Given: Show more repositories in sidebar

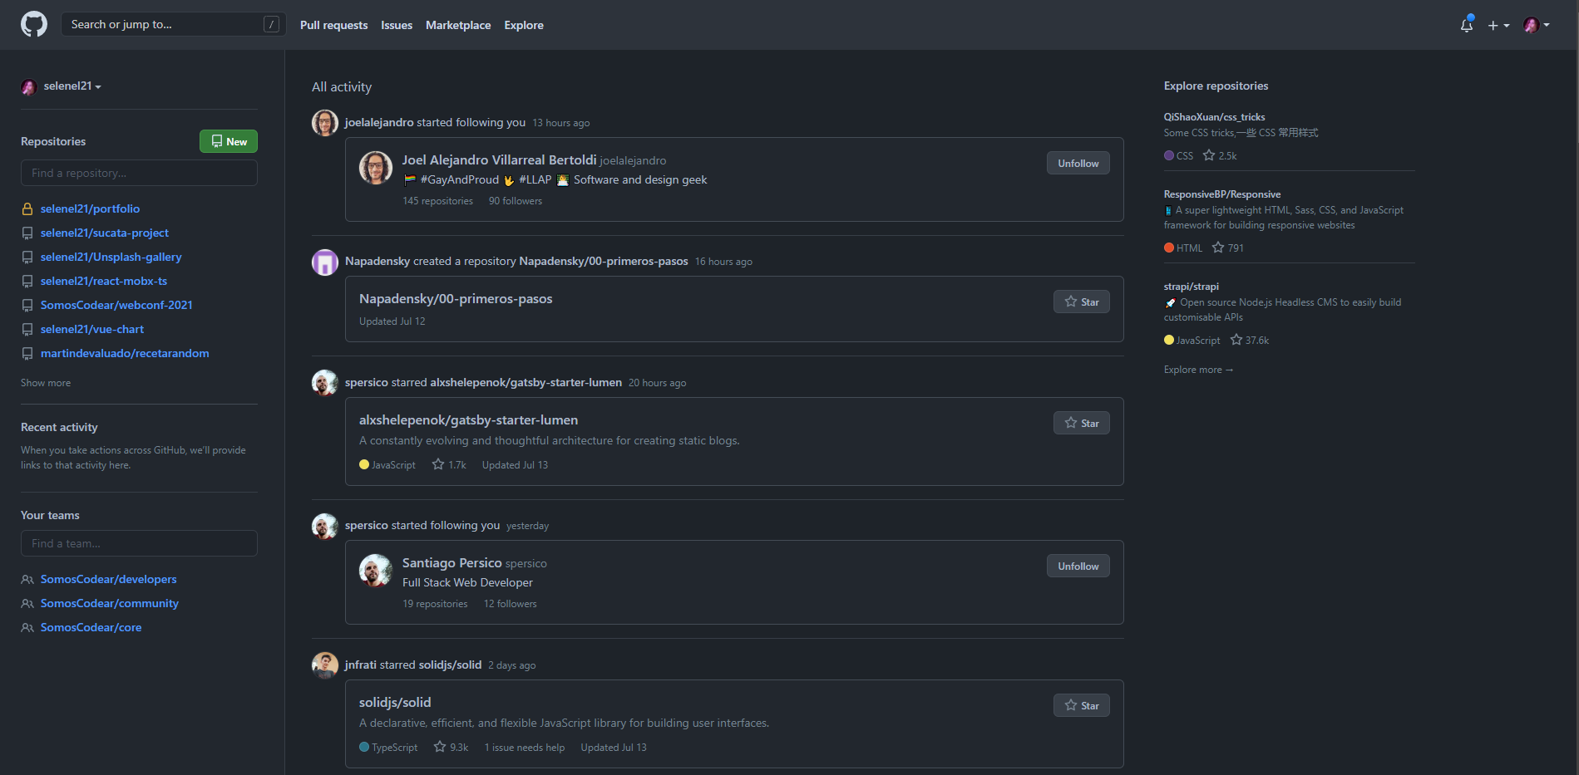Looking at the screenshot, I should coord(46,383).
